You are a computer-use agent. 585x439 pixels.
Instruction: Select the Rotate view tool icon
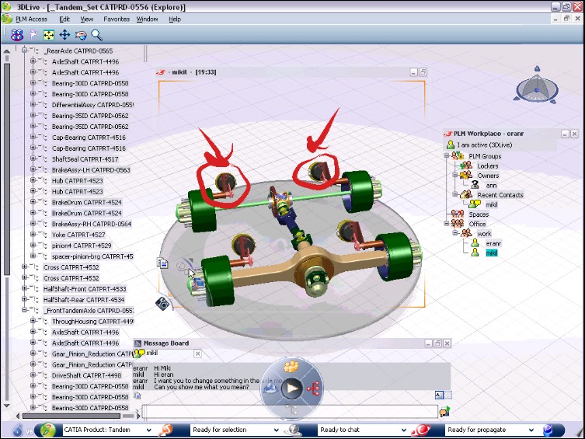(81, 35)
